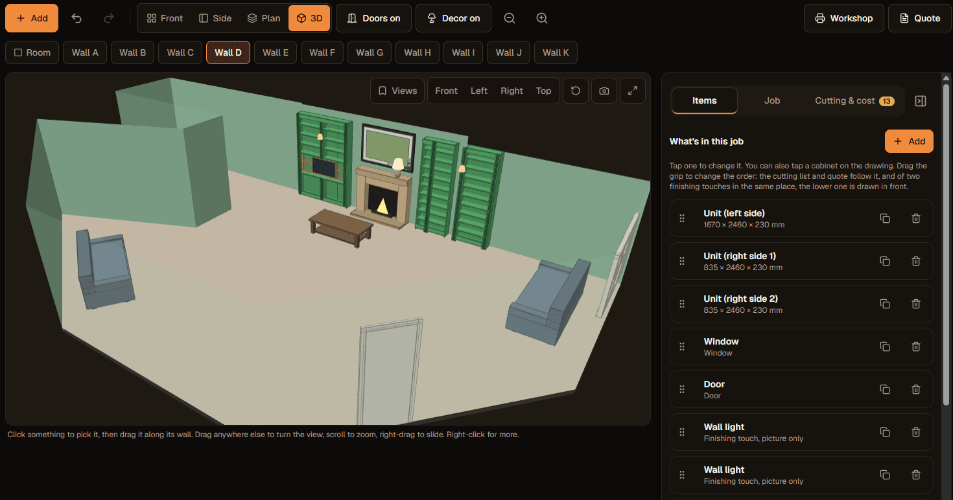Delete Unit (right side 1)
The width and height of the screenshot is (953, 500).
916,261
